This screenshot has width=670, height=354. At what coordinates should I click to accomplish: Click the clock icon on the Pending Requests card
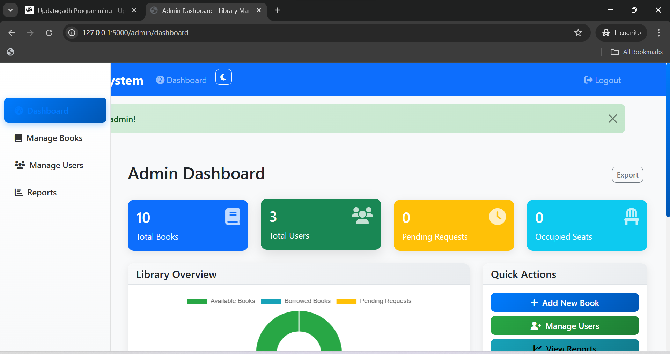[498, 217]
